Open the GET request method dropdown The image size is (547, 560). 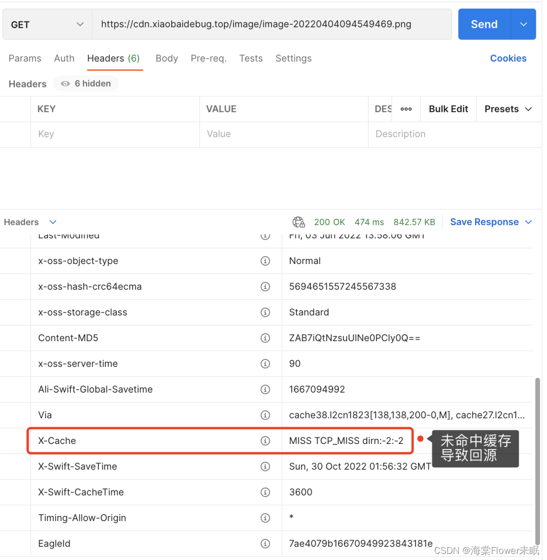[x=47, y=24]
